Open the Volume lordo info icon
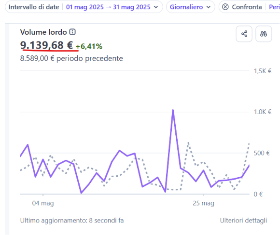Image resolution: width=280 pixels, height=235 pixels. point(72,32)
